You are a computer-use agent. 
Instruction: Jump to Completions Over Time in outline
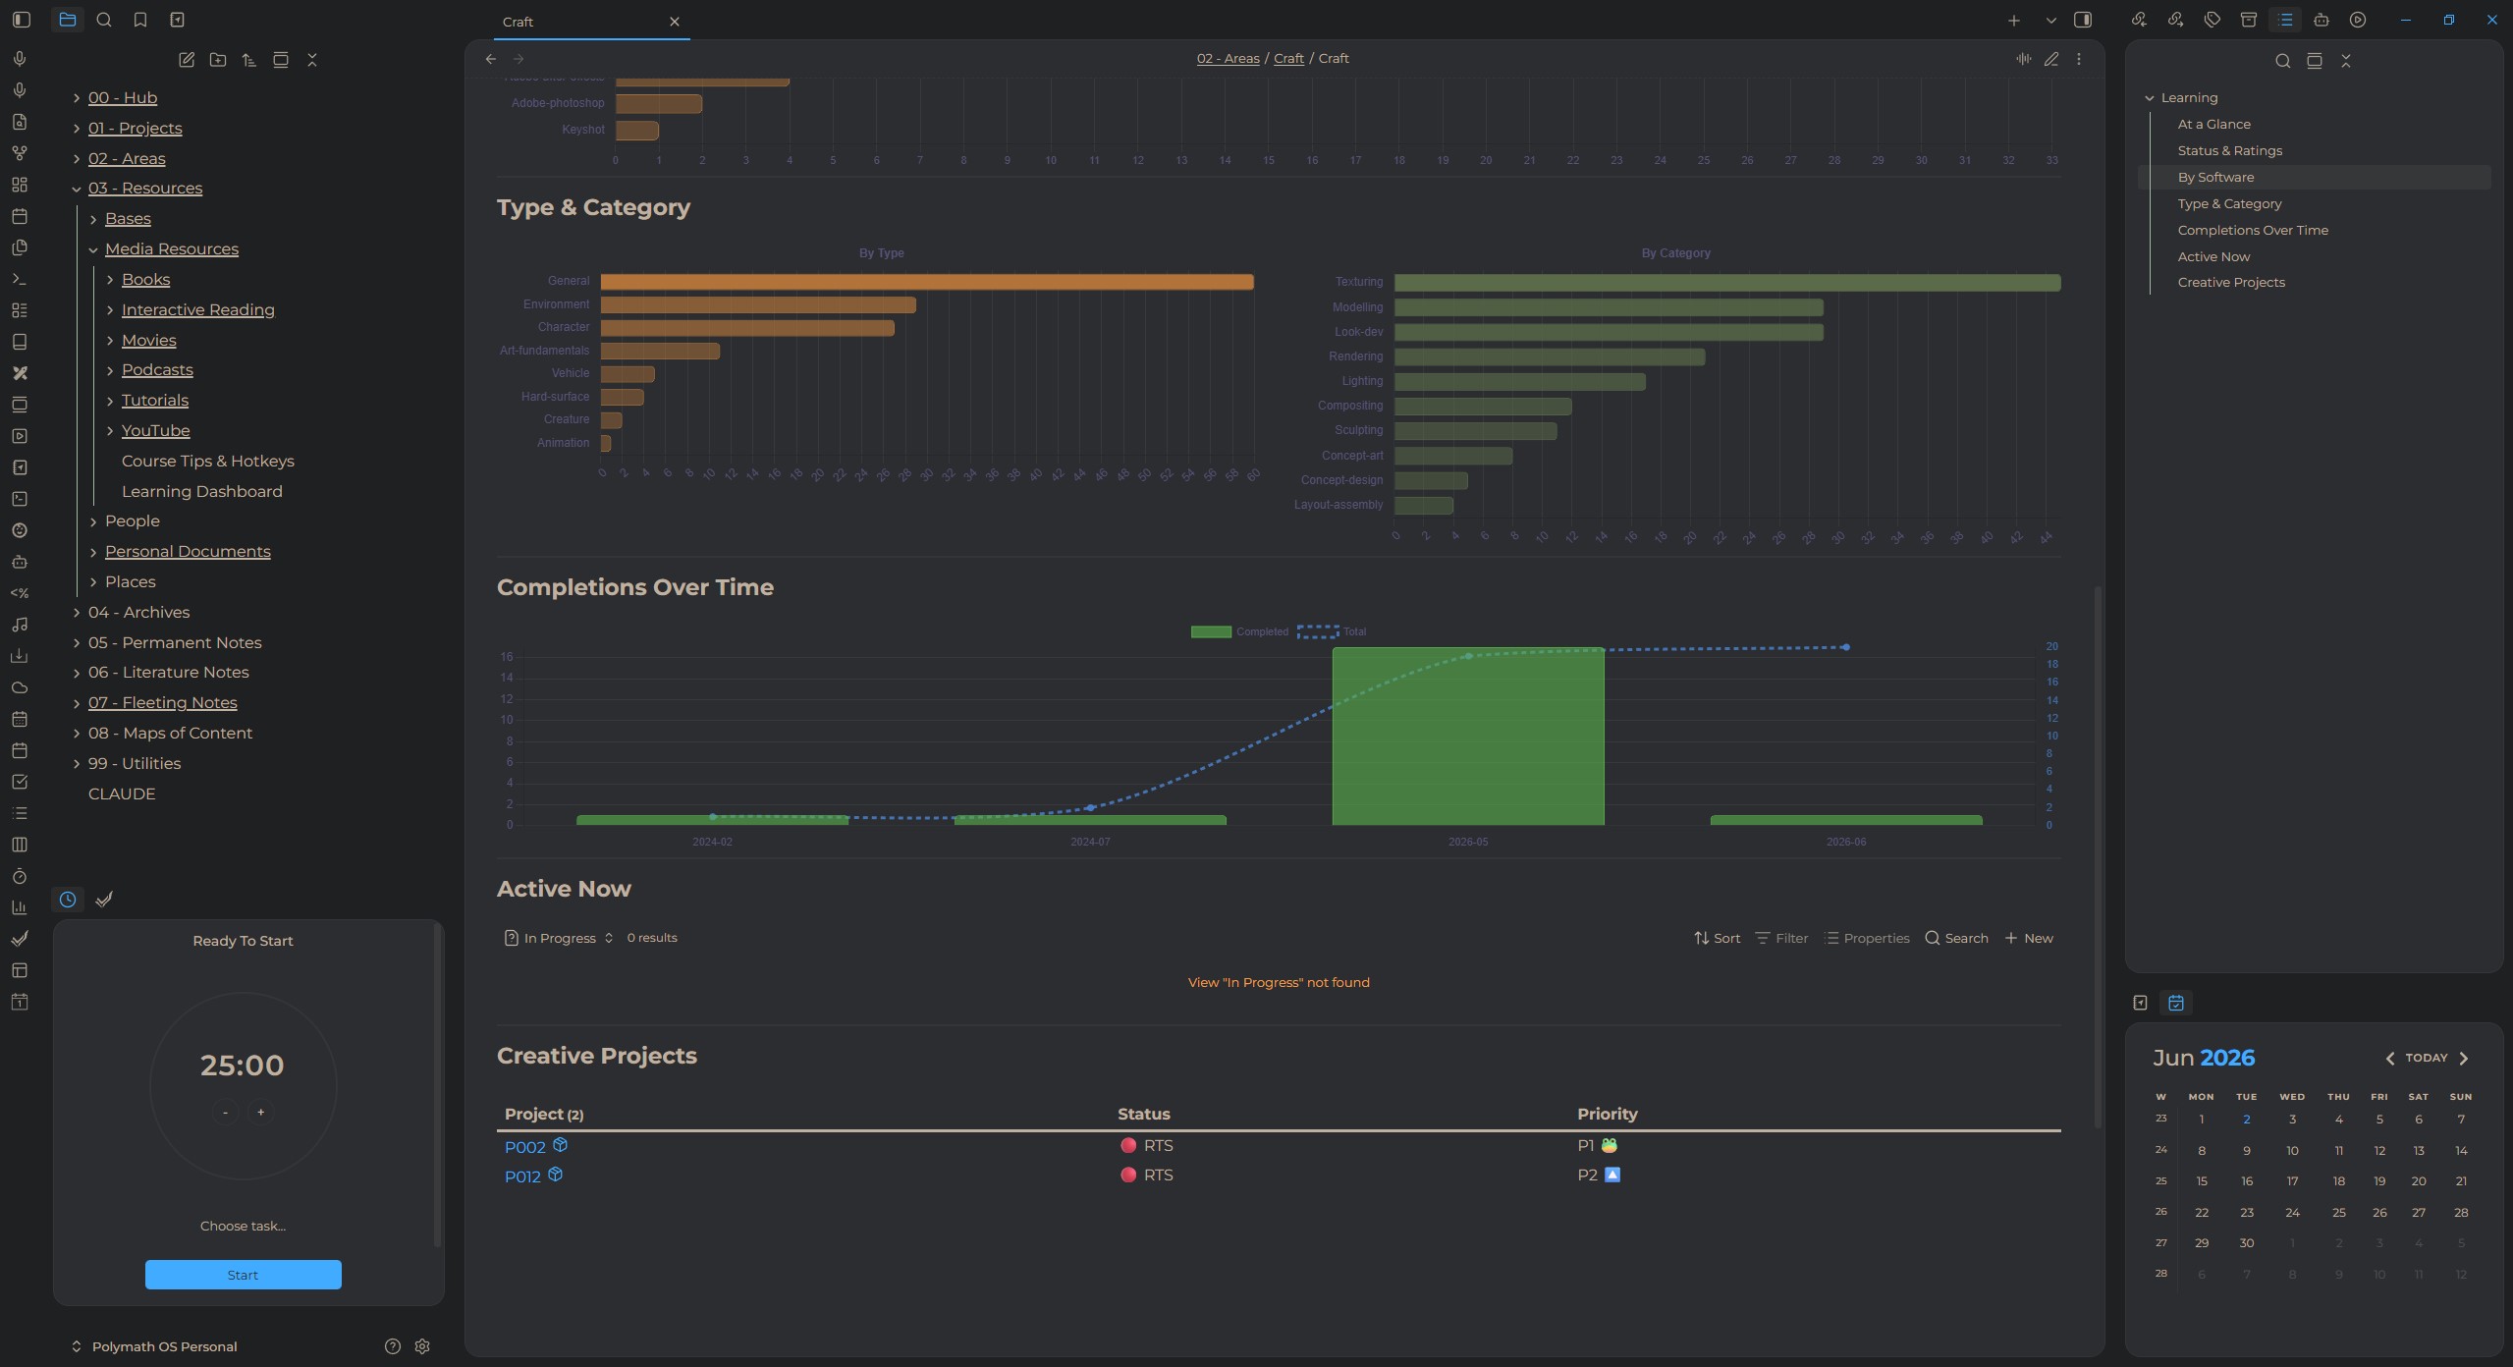point(2253,230)
